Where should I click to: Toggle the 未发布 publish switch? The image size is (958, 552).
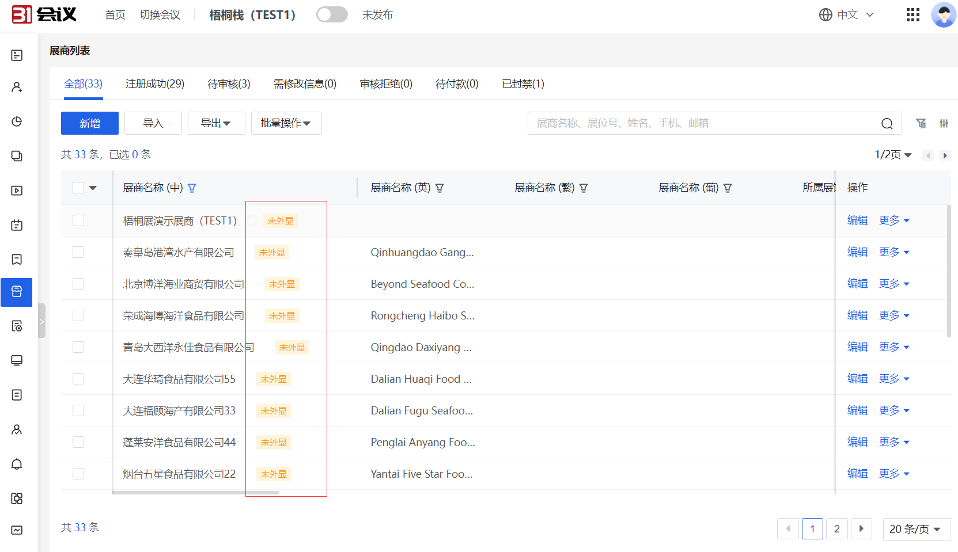click(x=332, y=15)
